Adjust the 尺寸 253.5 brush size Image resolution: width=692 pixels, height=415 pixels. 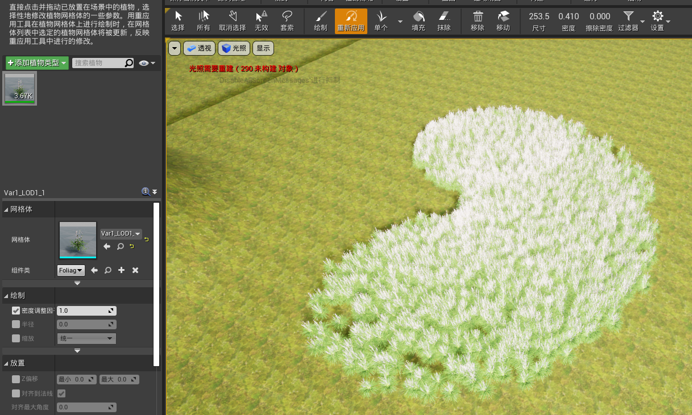pos(539,16)
